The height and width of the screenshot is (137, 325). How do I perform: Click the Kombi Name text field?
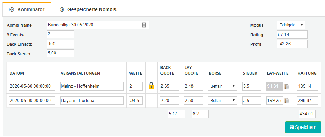pos(98,25)
